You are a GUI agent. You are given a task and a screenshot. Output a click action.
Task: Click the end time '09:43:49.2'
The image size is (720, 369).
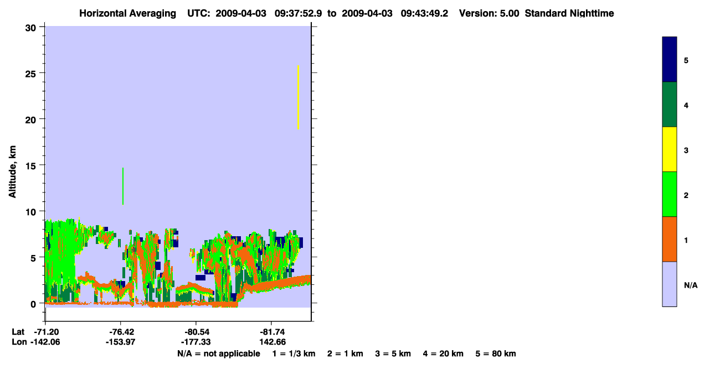424,13
